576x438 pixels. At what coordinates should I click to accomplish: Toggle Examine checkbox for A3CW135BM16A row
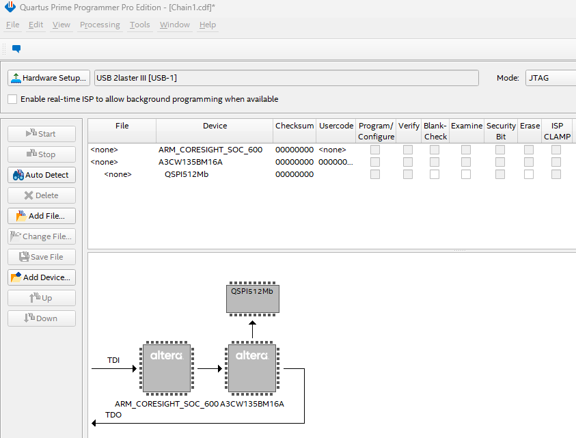tap(466, 162)
